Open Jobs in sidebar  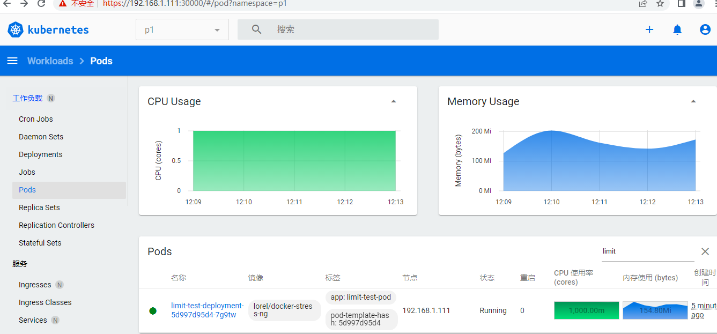pos(27,172)
